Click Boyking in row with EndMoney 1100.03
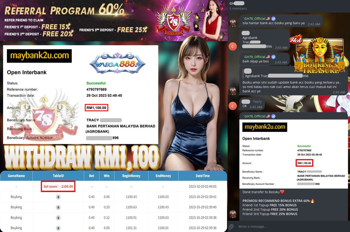The width and height of the screenshot is (350, 232). pos(16,197)
